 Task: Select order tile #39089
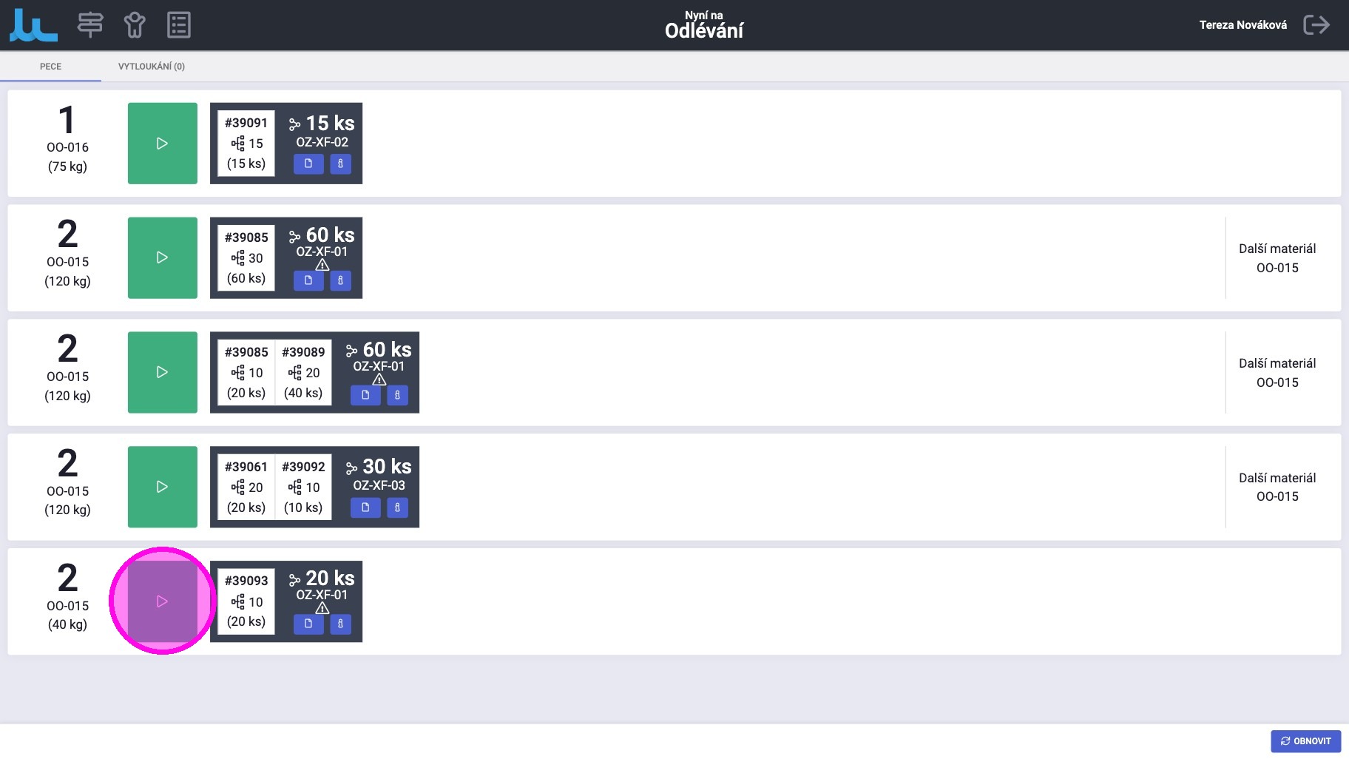pos(303,372)
